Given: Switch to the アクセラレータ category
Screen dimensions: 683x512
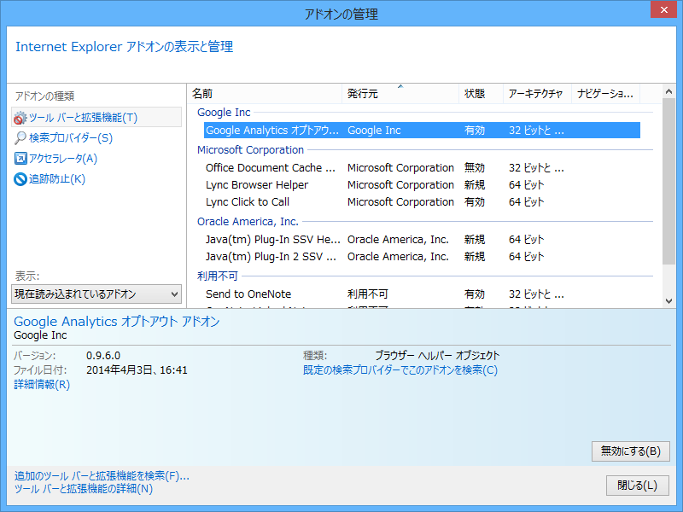Looking at the screenshot, I should coord(58,155).
